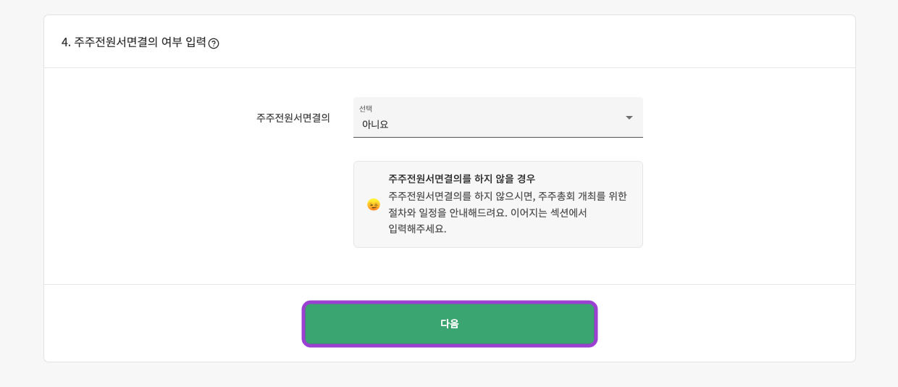The image size is (898, 387).
Task: Click the small 선택 label in the dropdown
Action: [366, 109]
